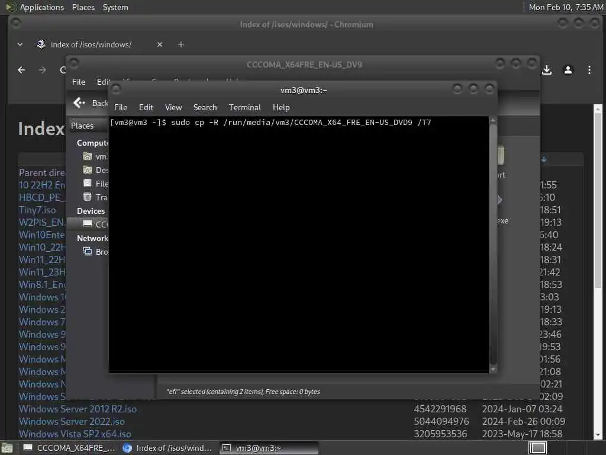Select the vm3 home folder icon in Places
The image size is (606, 455).
[88, 156]
